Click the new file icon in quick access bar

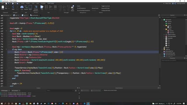(x=6, y=3)
